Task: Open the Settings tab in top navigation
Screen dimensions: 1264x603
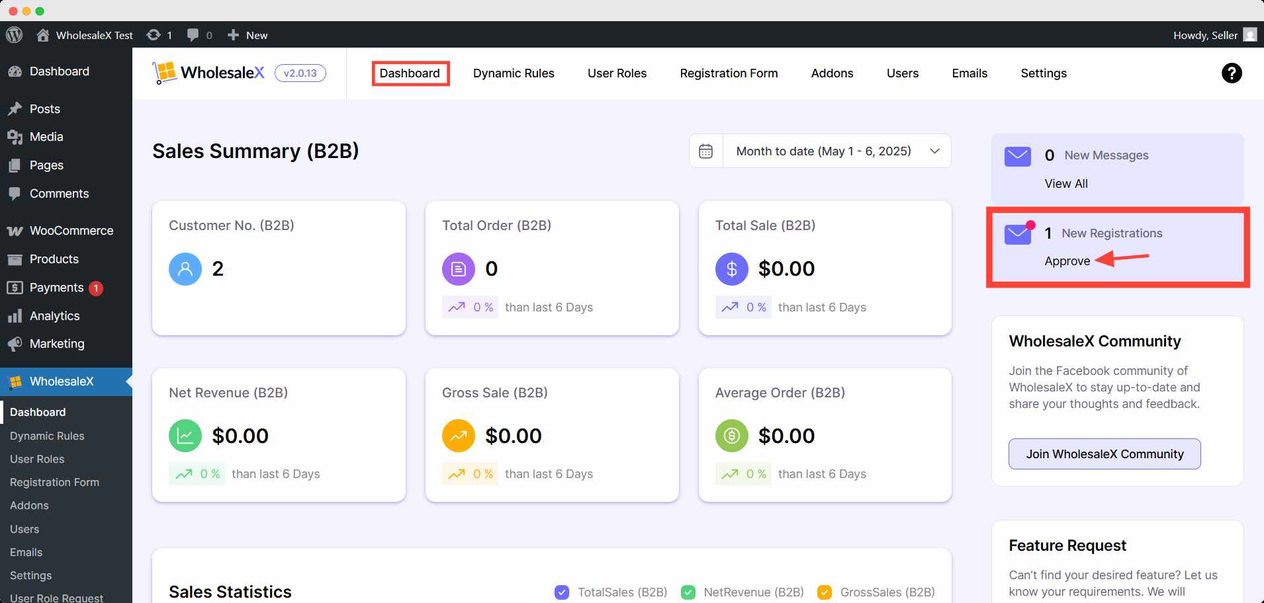Action: pos(1044,73)
